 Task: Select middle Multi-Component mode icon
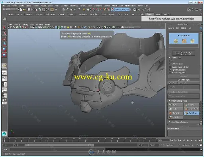tap(184, 41)
